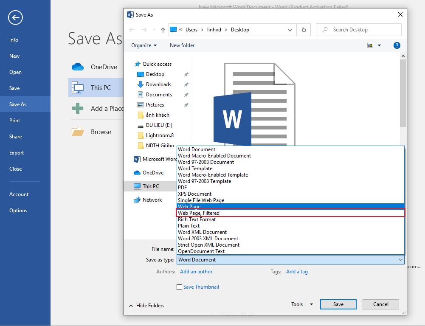The width and height of the screenshot is (425, 326).
Task: Open Help via the question mark icon
Action: [397, 45]
